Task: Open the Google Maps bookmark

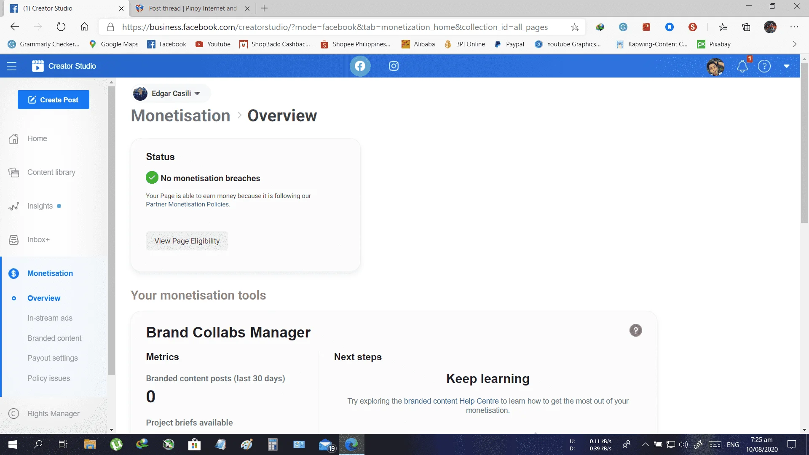Action: pyautogui.click(x=114, y=44)
